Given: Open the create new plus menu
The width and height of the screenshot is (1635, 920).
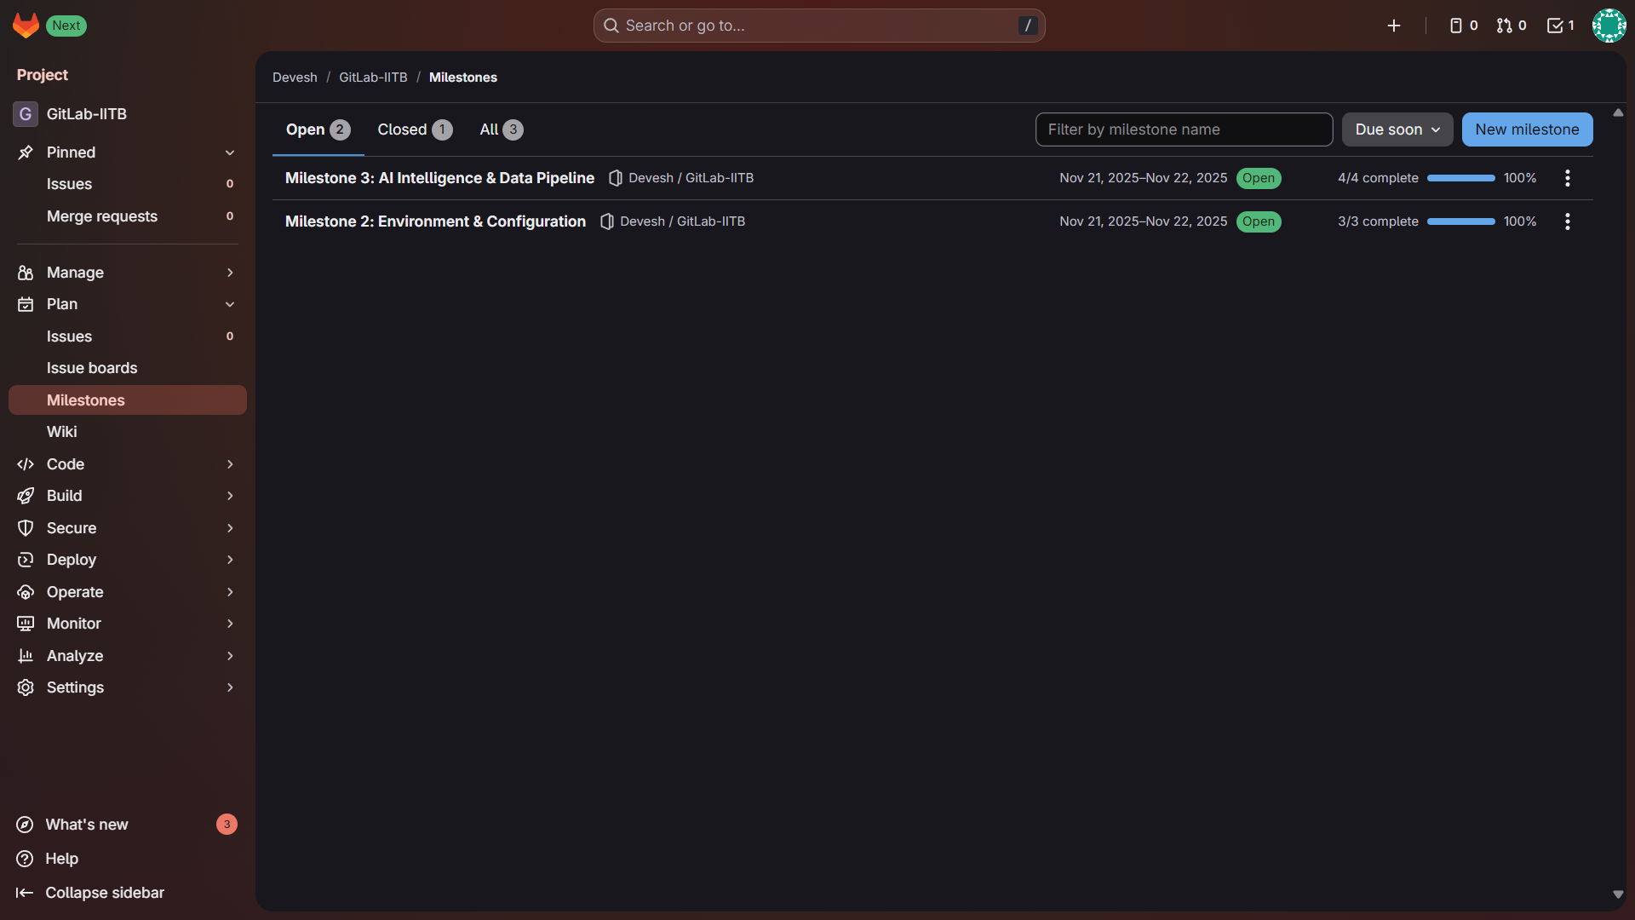Looking at the screenshot, I should click(x=1394, y=26).
